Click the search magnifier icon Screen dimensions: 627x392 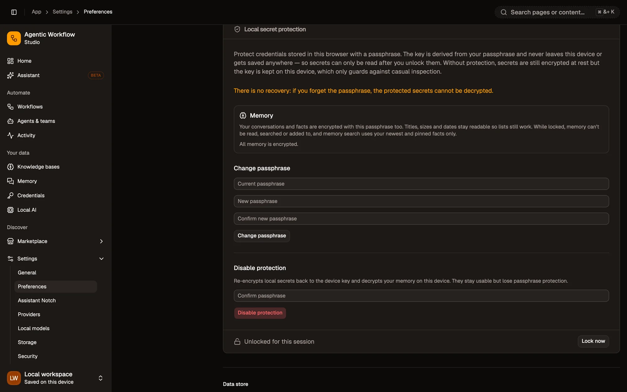pos(503,12)
